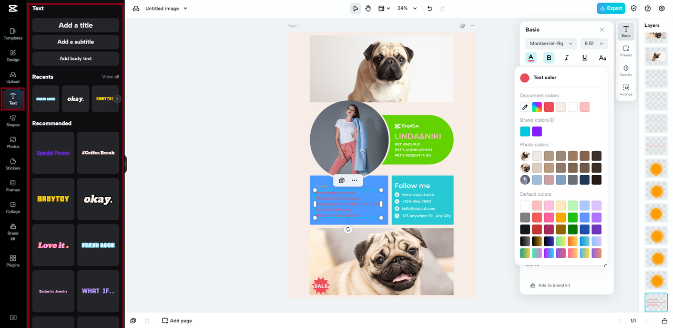Open the Stickers sidebar panel
673x328 pixels.
point(13,164)
